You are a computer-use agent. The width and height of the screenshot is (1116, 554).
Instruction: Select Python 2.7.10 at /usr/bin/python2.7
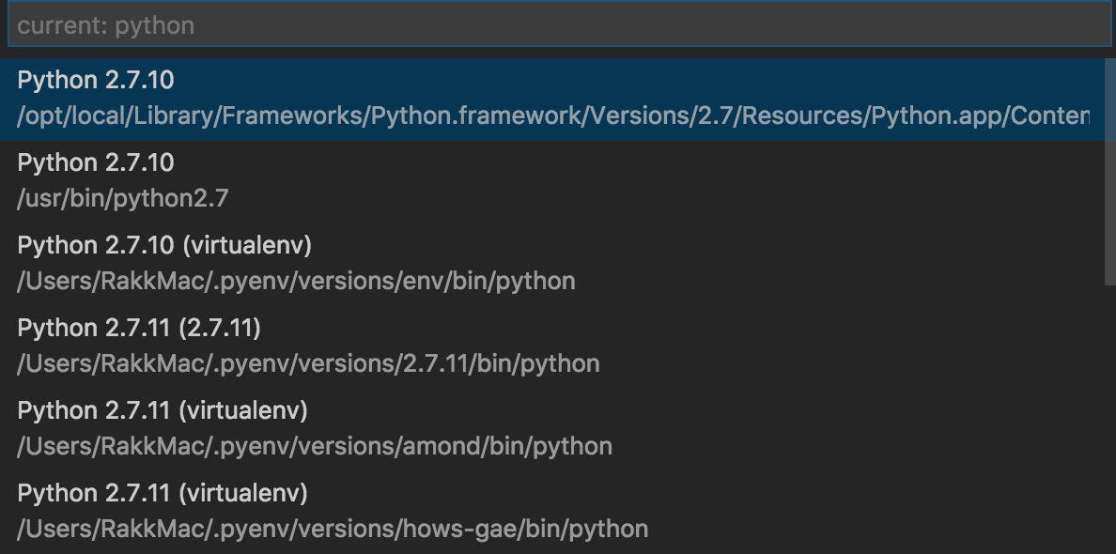pos(552,182)
